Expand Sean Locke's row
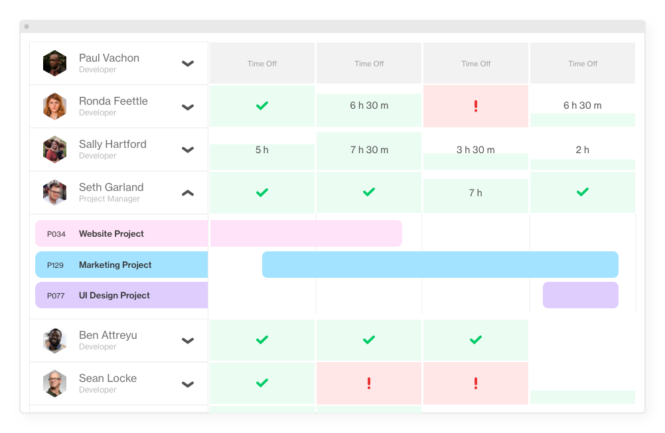 [188, 383]
